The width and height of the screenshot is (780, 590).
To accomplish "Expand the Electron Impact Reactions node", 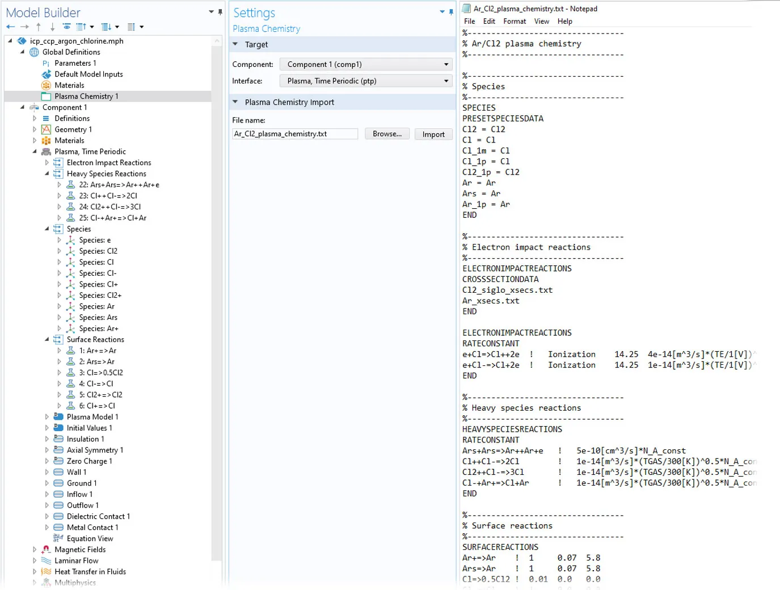I will (x=47, y=163).
